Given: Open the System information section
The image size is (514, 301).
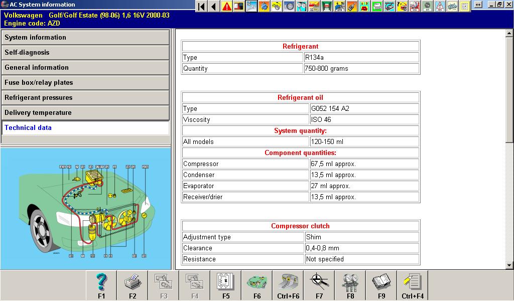Looking at the screenshot, I should click(85, 37).
